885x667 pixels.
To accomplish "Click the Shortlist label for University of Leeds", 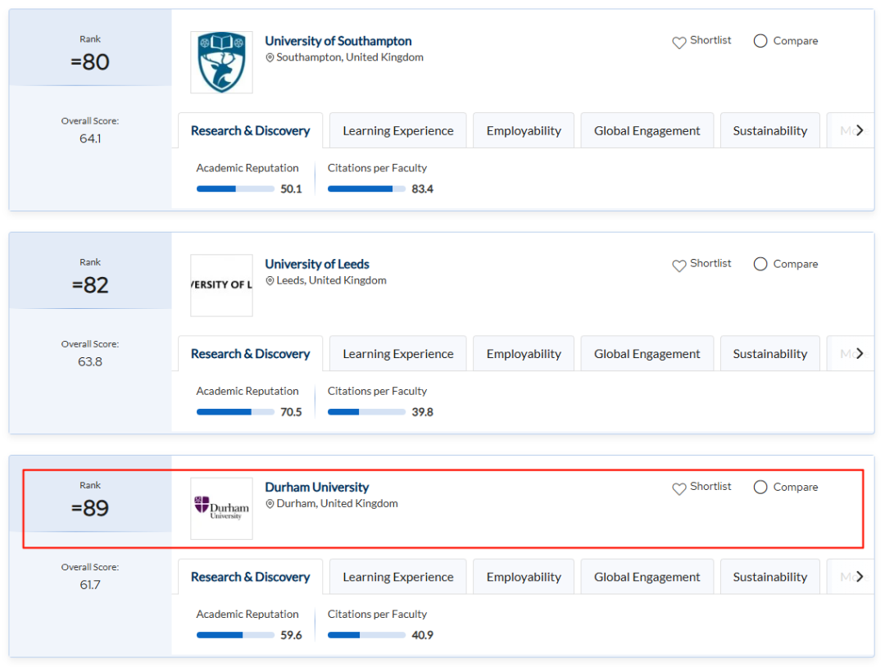I will click(x=710, y=263).
